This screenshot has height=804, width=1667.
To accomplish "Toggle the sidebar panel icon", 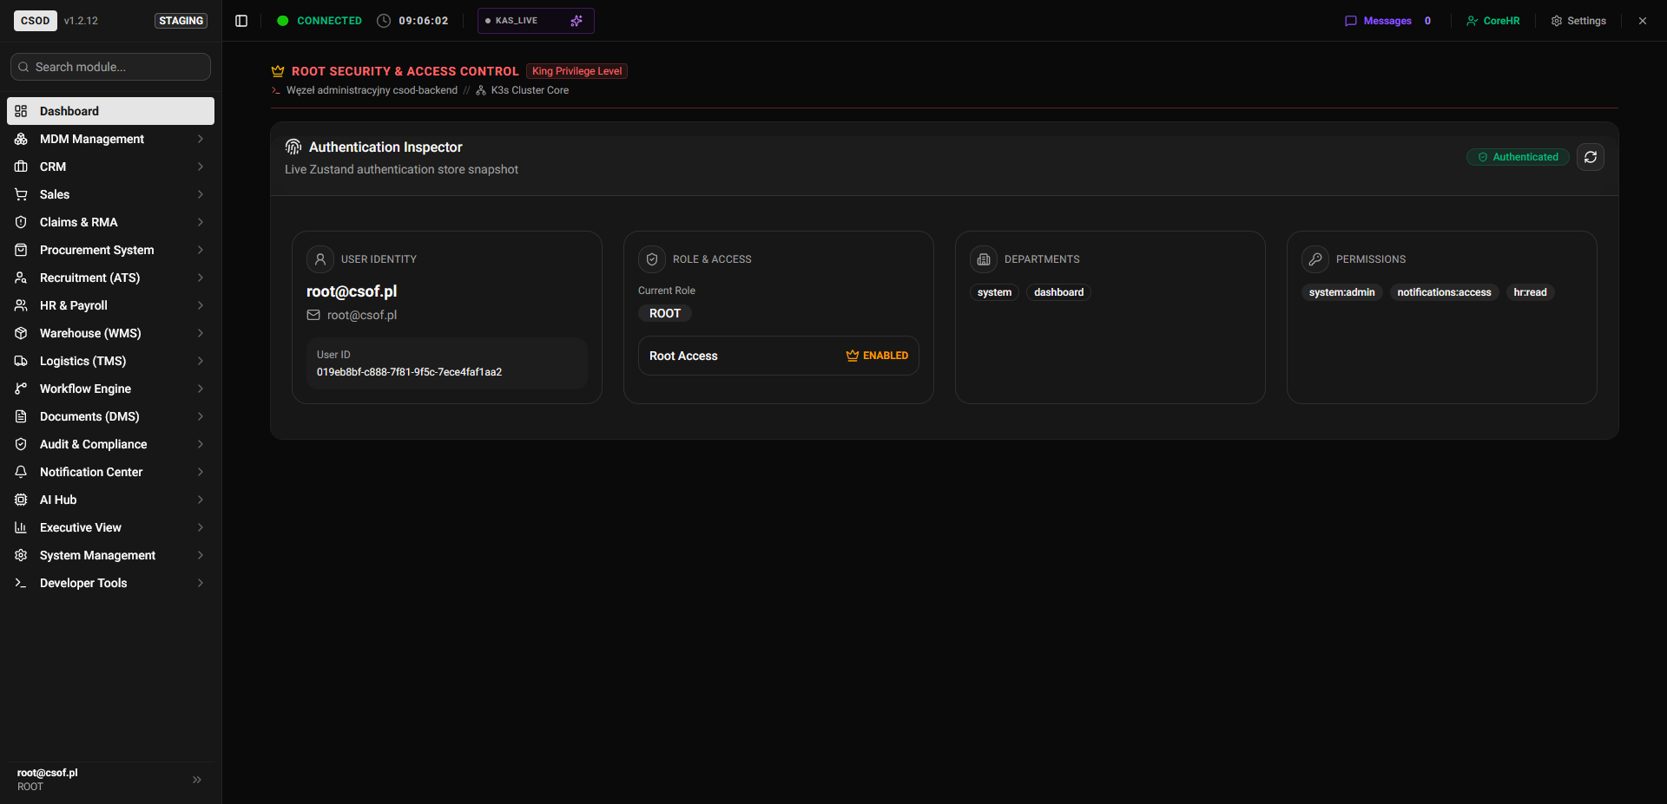I will [x=241, y=21].
